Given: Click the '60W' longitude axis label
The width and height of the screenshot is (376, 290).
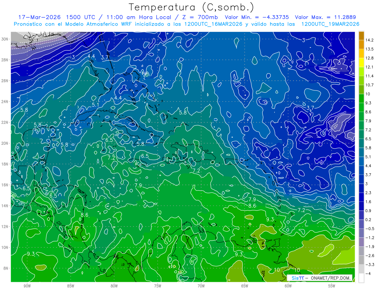Looking at the screenshot, I should [x=288, y=286].
